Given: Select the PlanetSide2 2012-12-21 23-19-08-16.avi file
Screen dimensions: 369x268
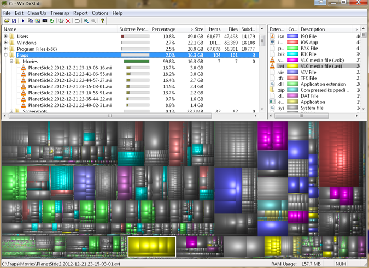Looking at the screenshot, I should [x=69, y=68].
